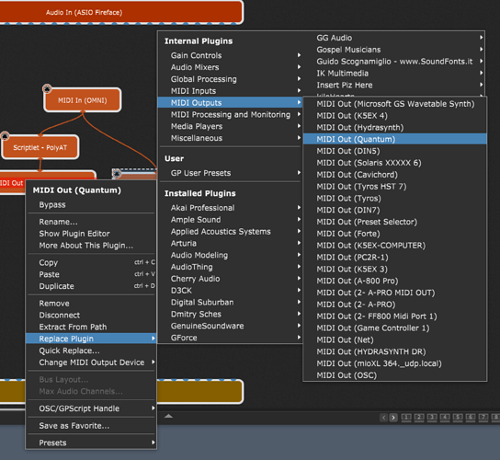
Task: Expand the MIDI Inputs submenu
Action: pos(230,91)
